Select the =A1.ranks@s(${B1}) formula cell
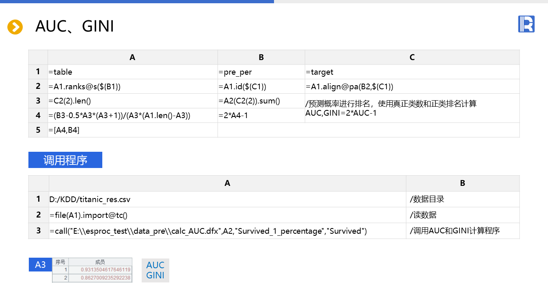 pos(132,86)
